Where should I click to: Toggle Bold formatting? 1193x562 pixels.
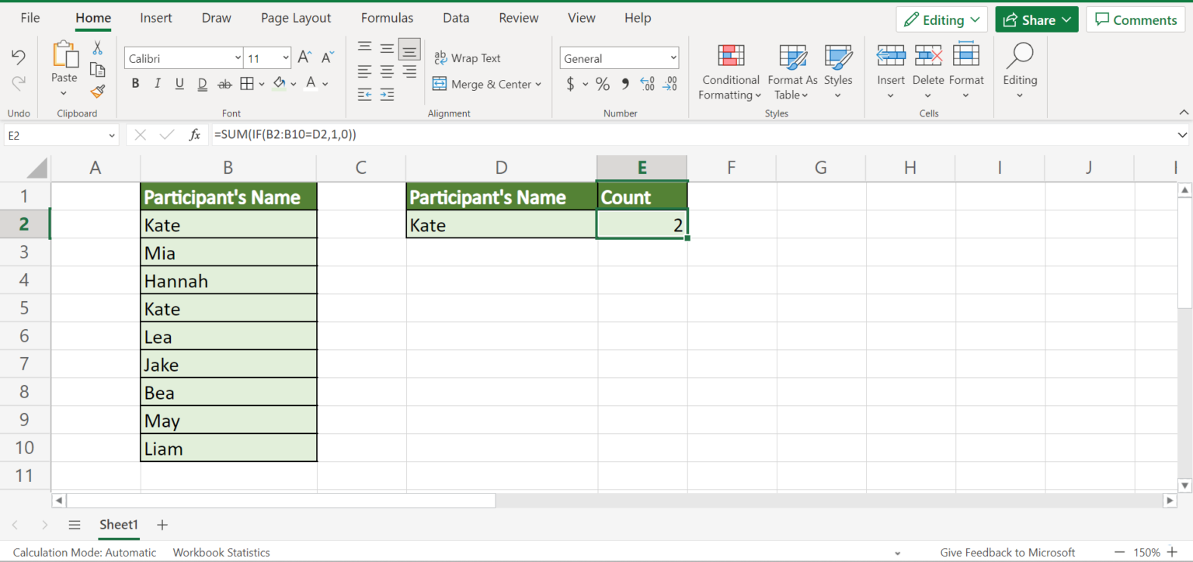(135, 84)
